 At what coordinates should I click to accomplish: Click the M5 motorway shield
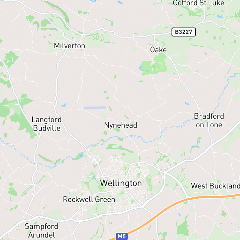(122, 236)
